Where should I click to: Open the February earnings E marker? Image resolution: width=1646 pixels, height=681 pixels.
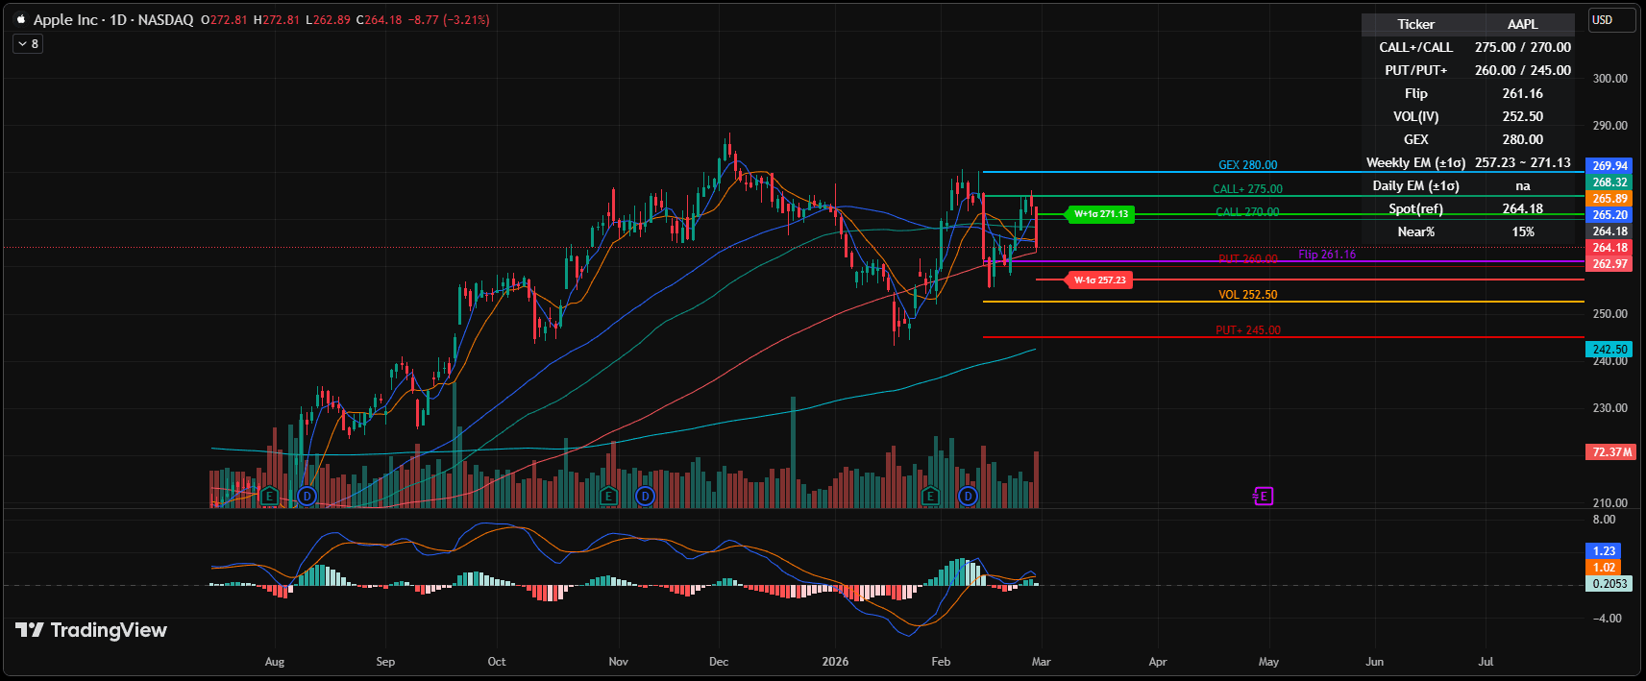(930, 496)
